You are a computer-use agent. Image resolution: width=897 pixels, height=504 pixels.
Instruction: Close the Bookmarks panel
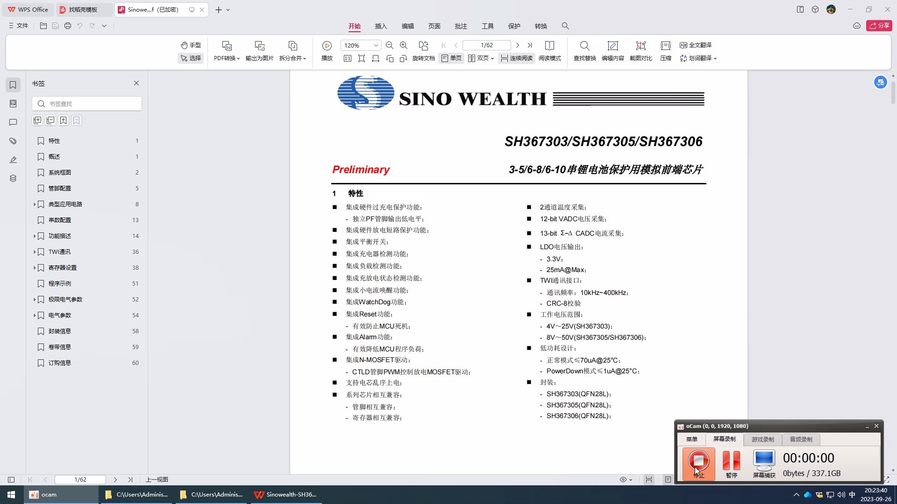(x=136, y=83)
